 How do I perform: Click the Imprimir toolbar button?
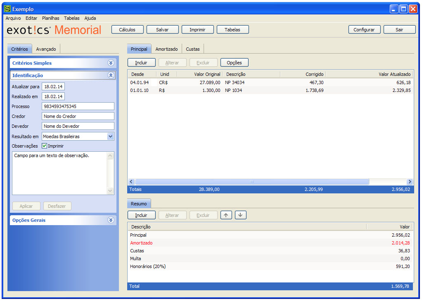(197, 30)
